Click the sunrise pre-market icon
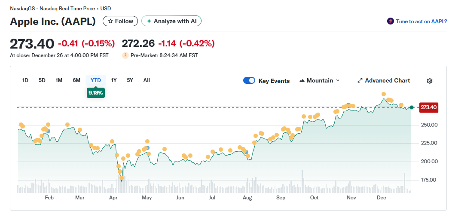452x214 pixels. (x=125, y=55)
